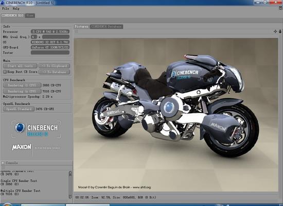This screenshot has width=283, height=206.
Task: Click the 'Processor' label in Info
Action: pos(10,32)
